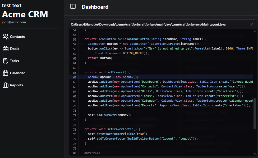Click the Reports bar chart icon

6,85
